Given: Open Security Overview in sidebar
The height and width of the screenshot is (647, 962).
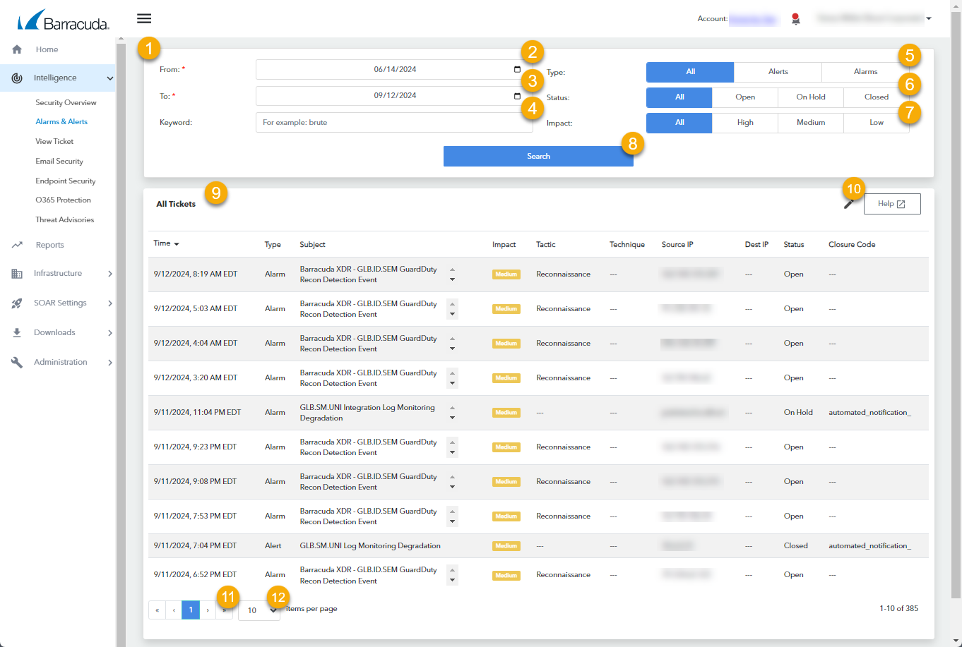Looking at the screenshot, I should pos(66,103).
